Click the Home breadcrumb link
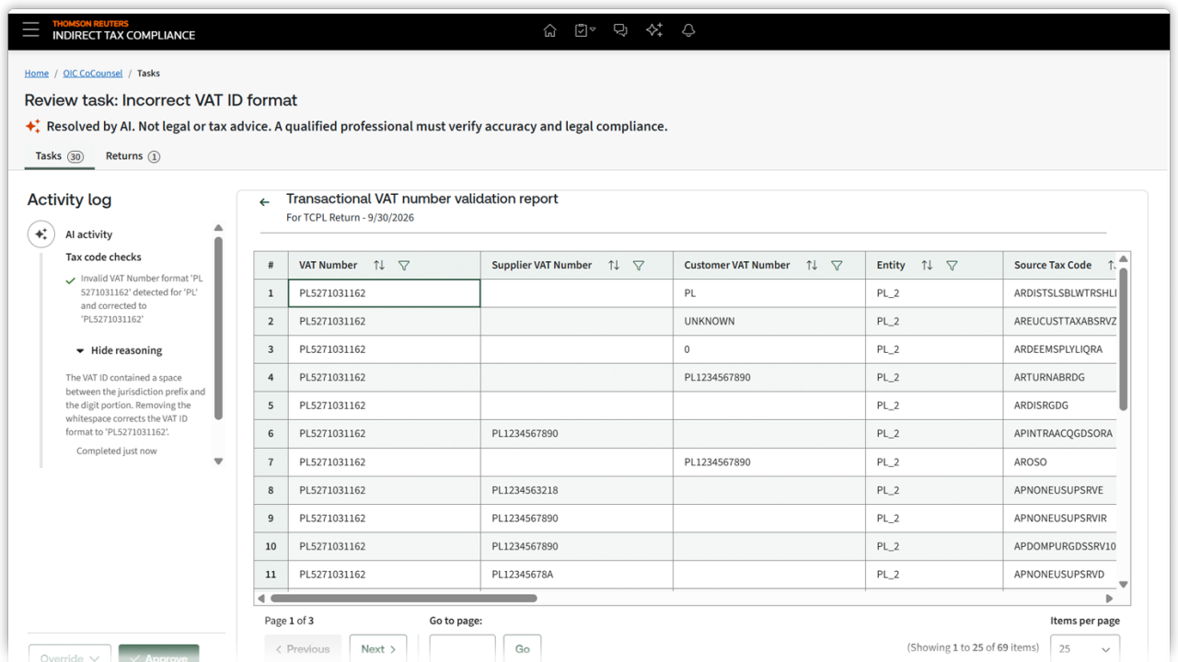The height and width of the screenshot is (662, 1178). 37,74
